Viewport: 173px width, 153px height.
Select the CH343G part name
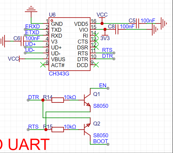point(59,74)
